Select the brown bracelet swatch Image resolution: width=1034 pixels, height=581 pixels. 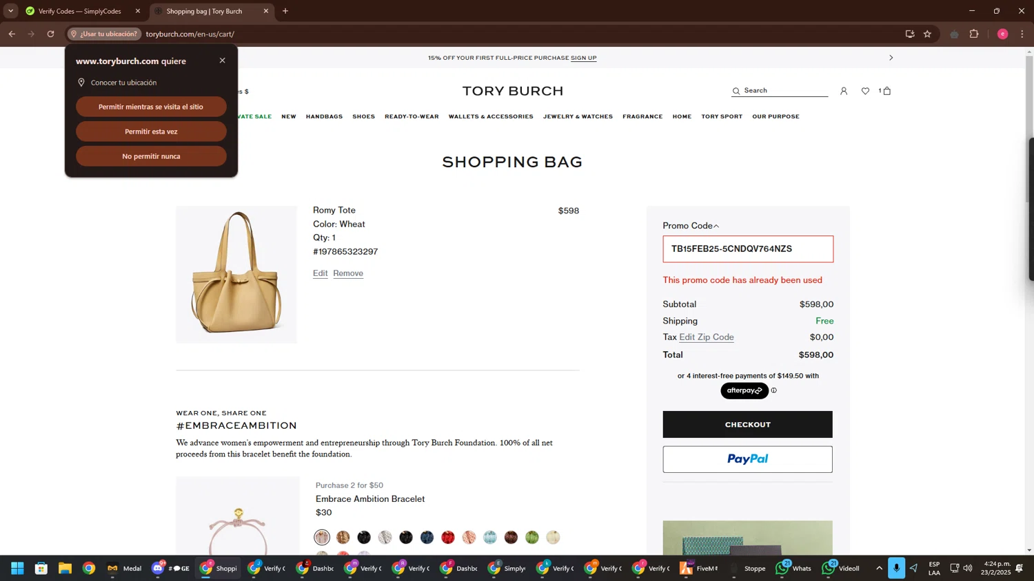(511, 538)
